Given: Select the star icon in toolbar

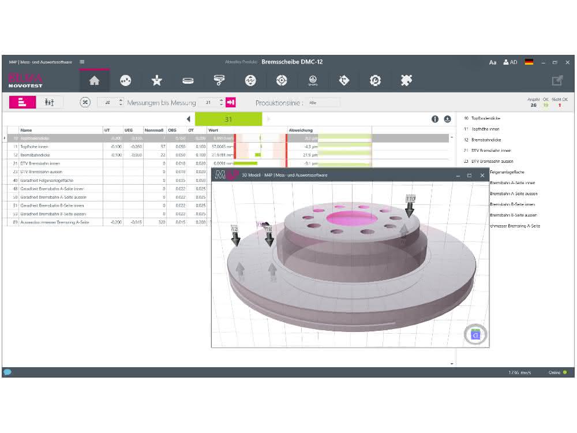Looking at the screenshot, I should (157, 80).
